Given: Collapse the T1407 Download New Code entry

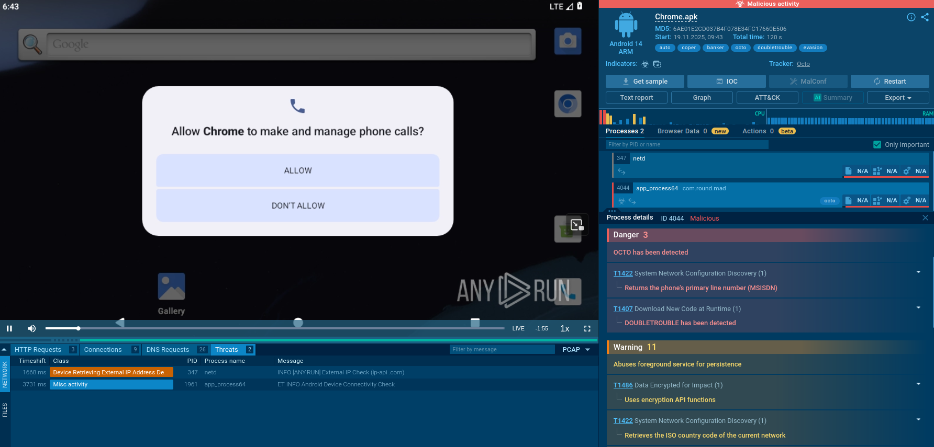Looking at the screenshot, I should 918,308.
